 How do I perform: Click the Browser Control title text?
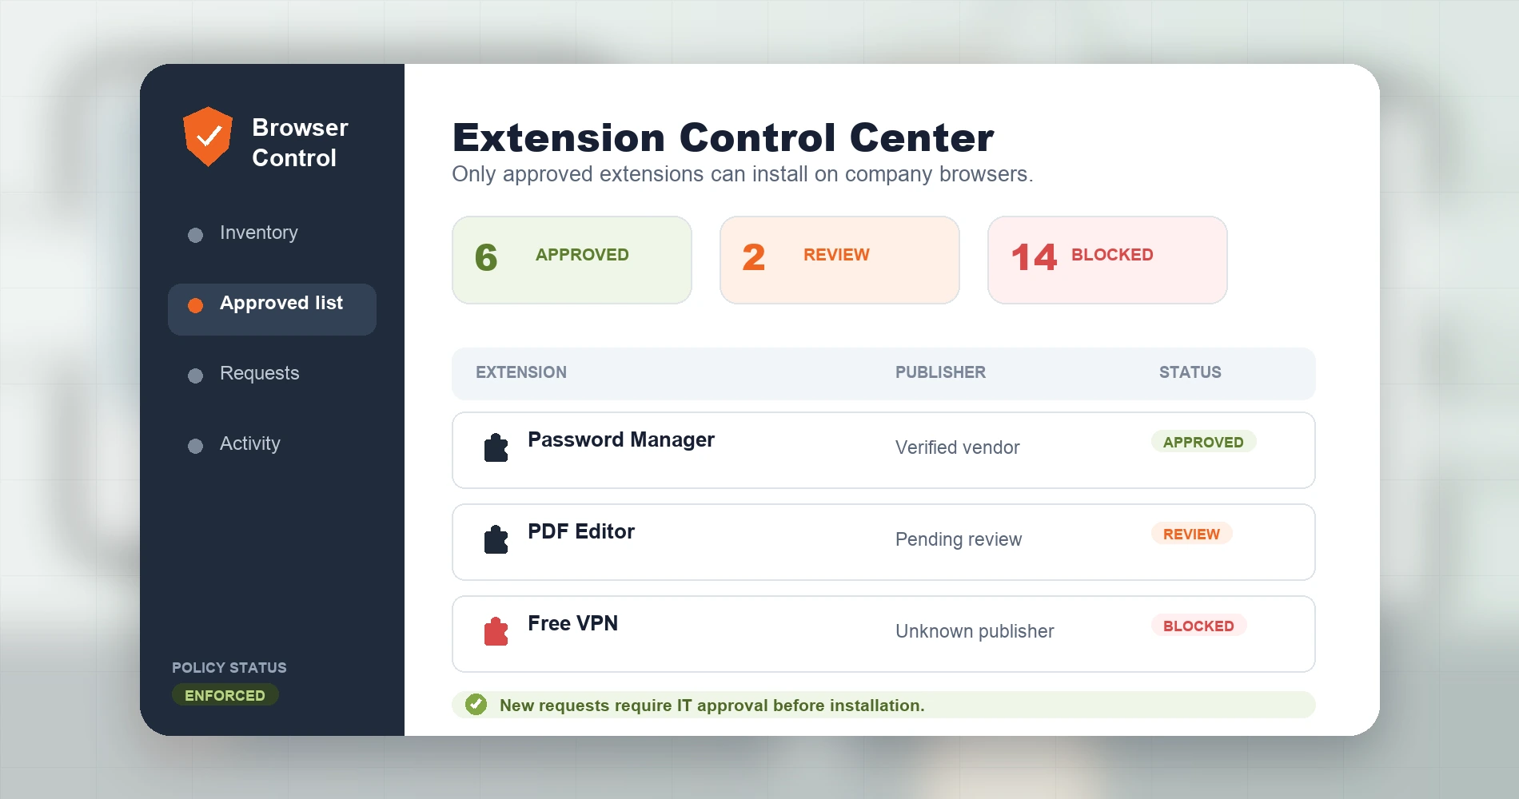(300, 143)
